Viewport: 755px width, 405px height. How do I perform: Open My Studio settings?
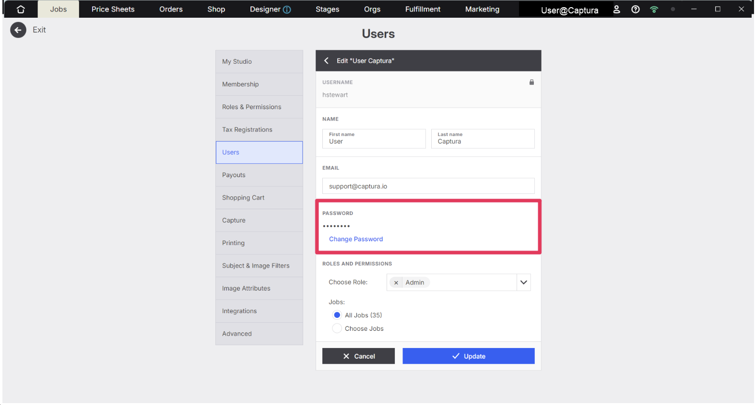[x=259, y=62]
